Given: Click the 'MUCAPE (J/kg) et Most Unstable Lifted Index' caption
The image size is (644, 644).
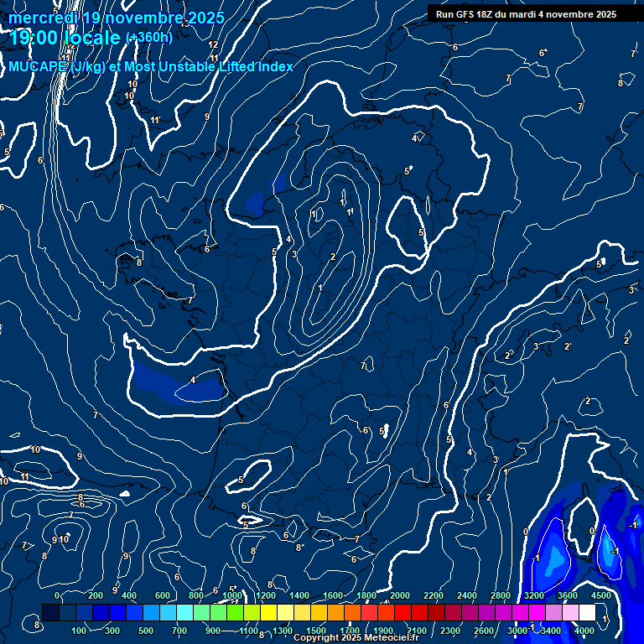Looking at the screenshot, I should tap(151, 66).
